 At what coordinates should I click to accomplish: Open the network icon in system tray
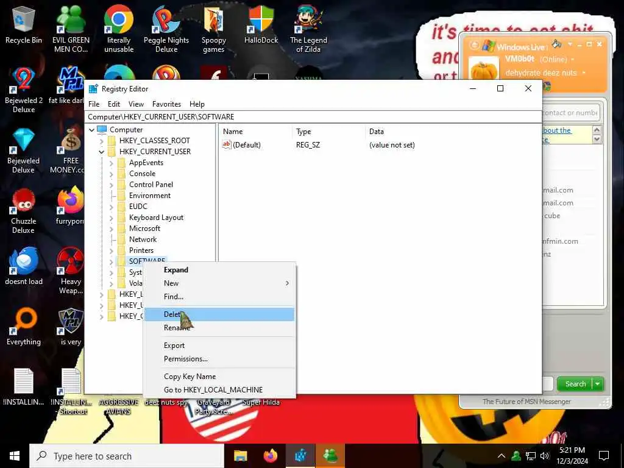click(531, 456)
